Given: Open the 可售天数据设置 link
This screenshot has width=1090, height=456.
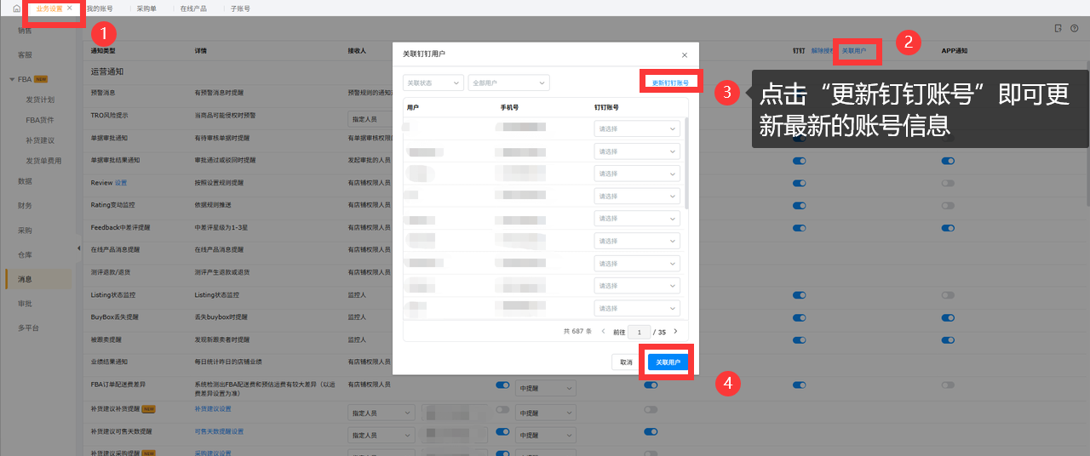Looking at the screenshot, I should coord(219,431).
